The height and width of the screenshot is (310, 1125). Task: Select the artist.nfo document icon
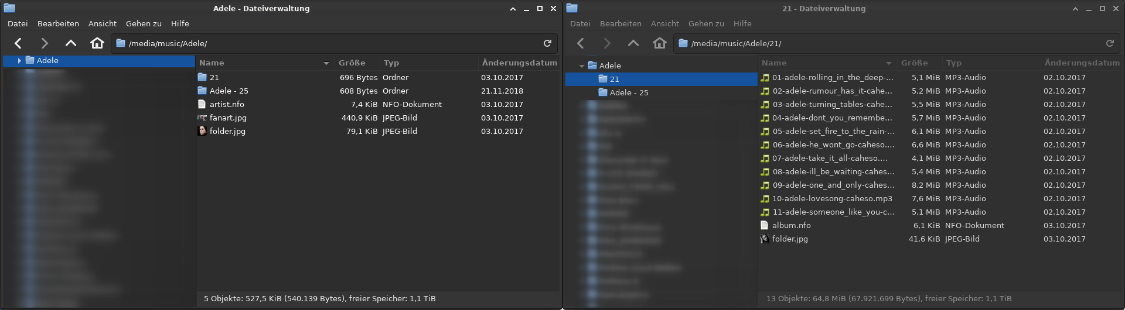tap(203, 104)
